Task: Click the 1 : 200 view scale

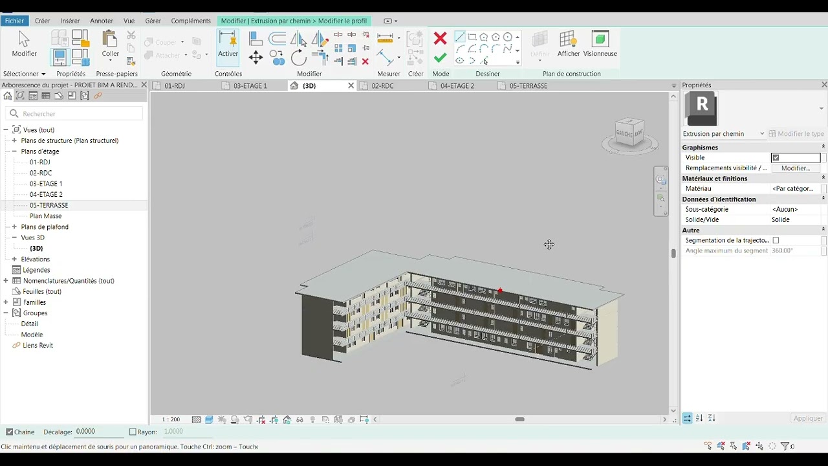Action: (x=171, y=419)
